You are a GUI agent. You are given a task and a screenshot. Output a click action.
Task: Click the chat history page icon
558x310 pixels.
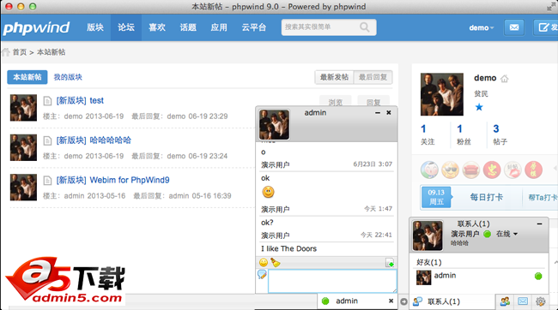click(x=390, y=263)
